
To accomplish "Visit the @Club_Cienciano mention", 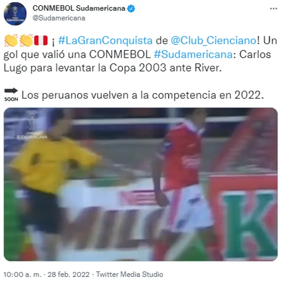I will [x=214, y=40].
